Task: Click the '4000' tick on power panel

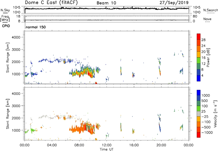Action: point(16,37)
